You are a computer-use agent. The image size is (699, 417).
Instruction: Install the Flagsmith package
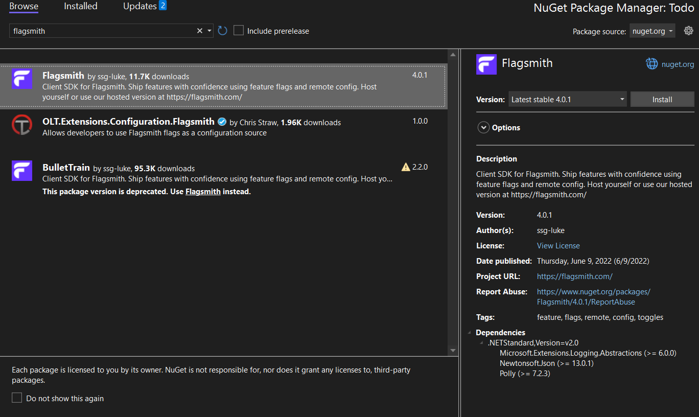click(x=662, y=99)
